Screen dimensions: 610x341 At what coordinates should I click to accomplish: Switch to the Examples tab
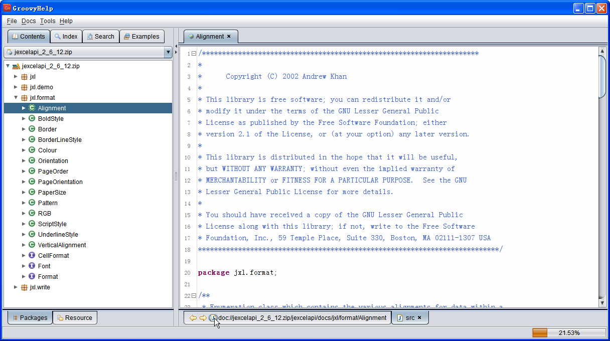tap(142, 37)
